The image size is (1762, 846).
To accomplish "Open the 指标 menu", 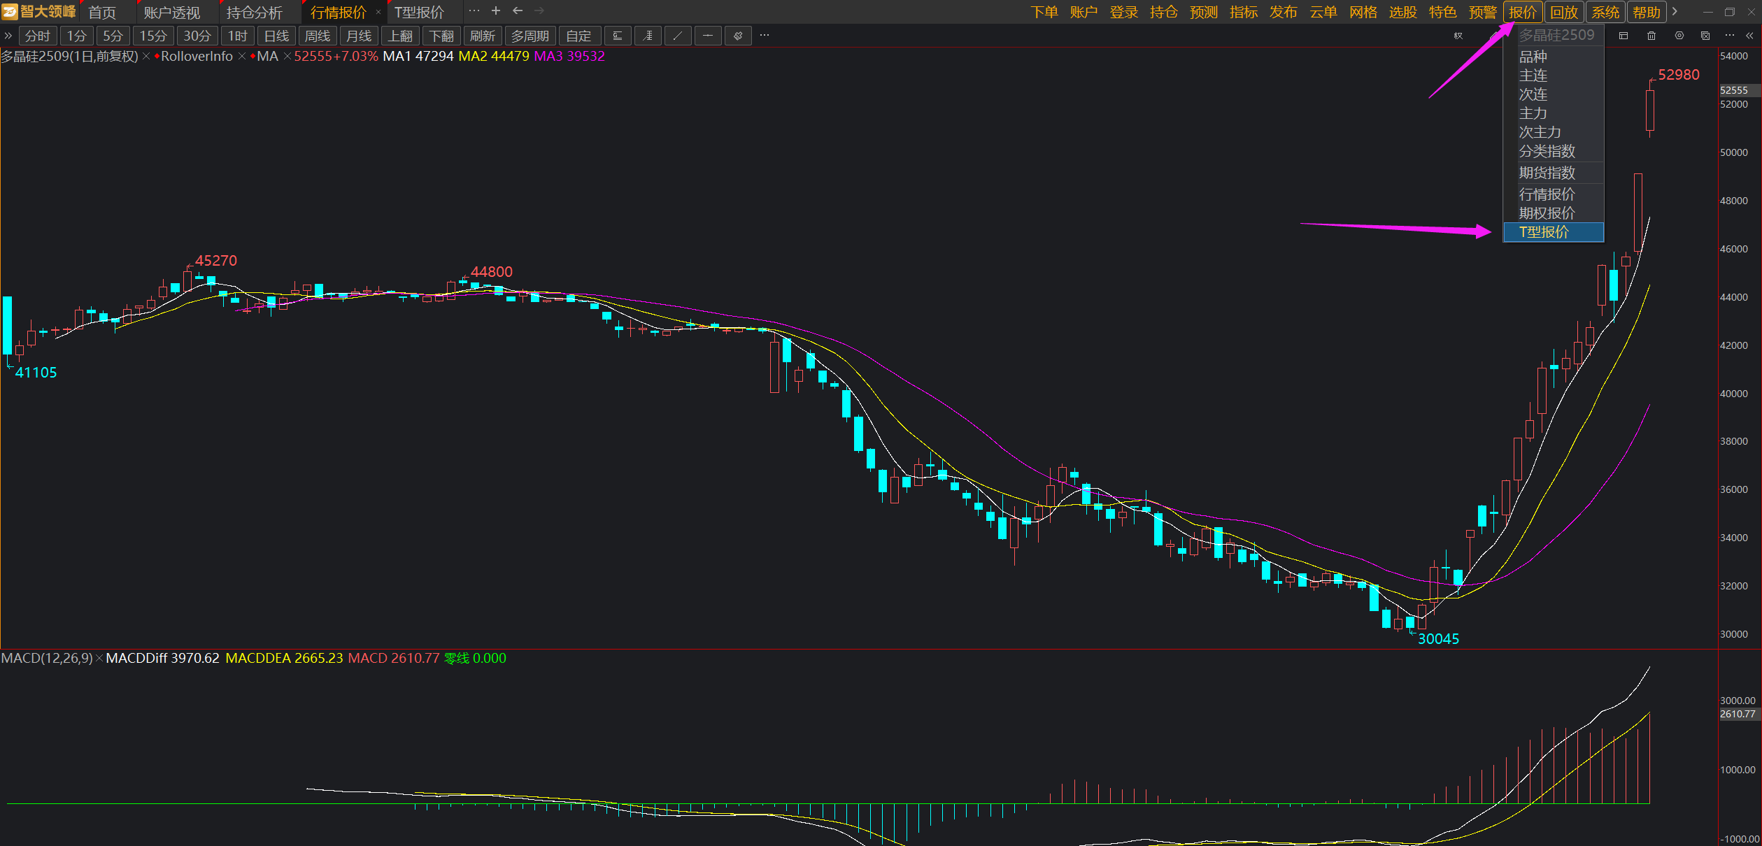I will pyautogui.click(x=1243, y=12).
